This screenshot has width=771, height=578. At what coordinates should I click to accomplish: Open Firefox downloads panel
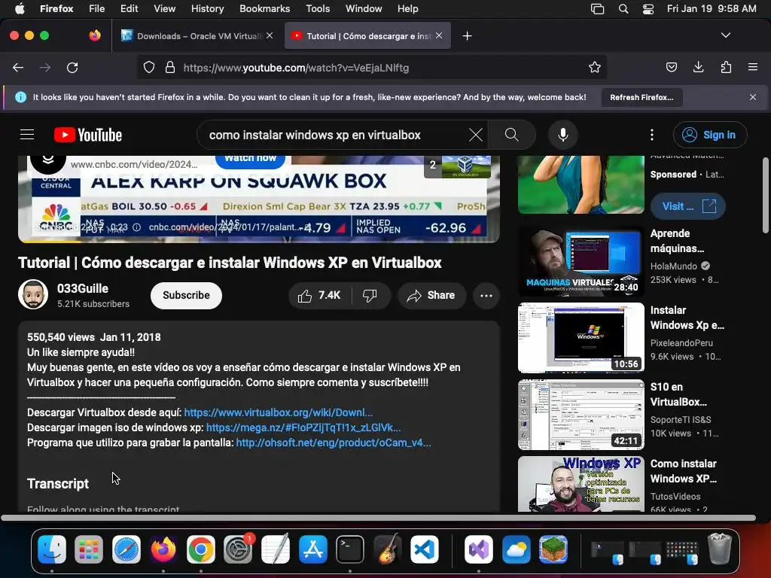698,67
